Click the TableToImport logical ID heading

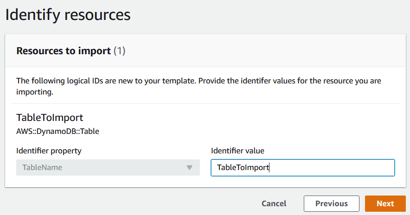click(x=50, y=118)
